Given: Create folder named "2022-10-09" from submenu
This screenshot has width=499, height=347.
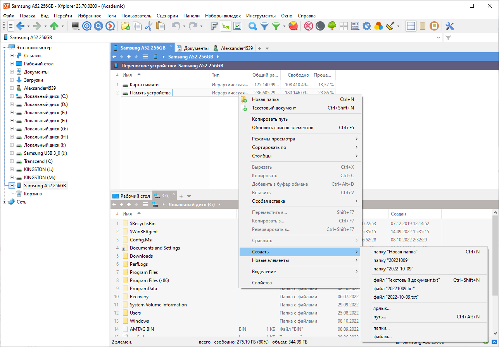Looking at the screenshot, I should [x=424, y=269].
